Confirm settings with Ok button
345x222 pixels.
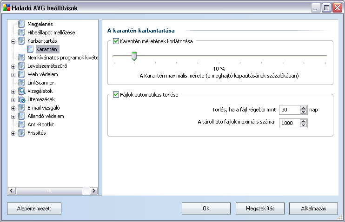(x=206, y=209)
